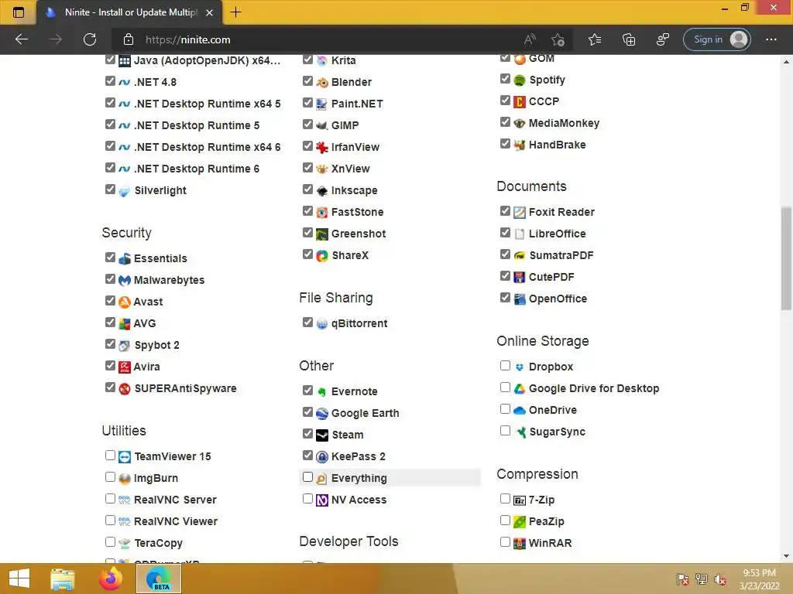Tick the ImgBurn checkbox

click(x=110, y=476)
